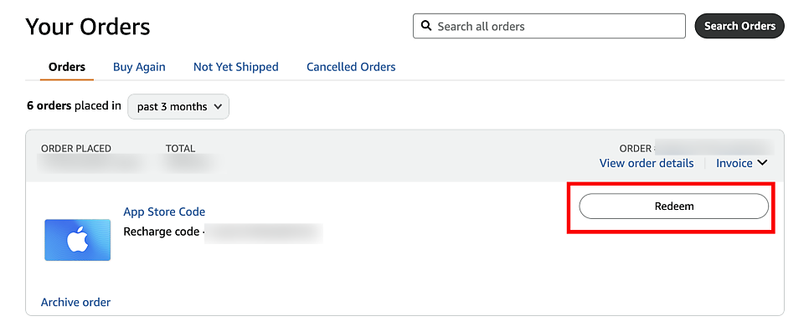Open View order details link
This screenshot has width=809, height=321.
click(647, 163)
